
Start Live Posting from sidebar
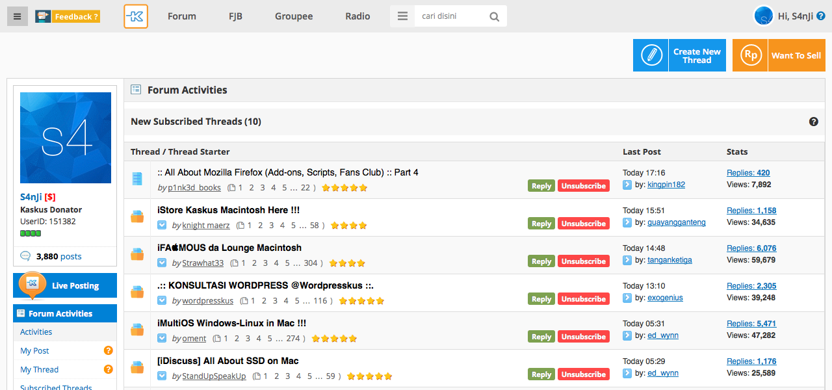(65, 285)
